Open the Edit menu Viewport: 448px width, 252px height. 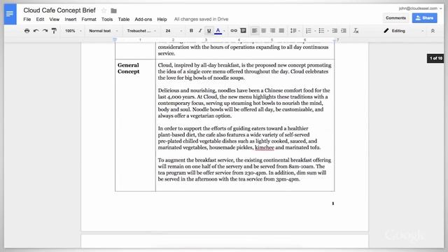pyautogui.click(x=40, y=19)
